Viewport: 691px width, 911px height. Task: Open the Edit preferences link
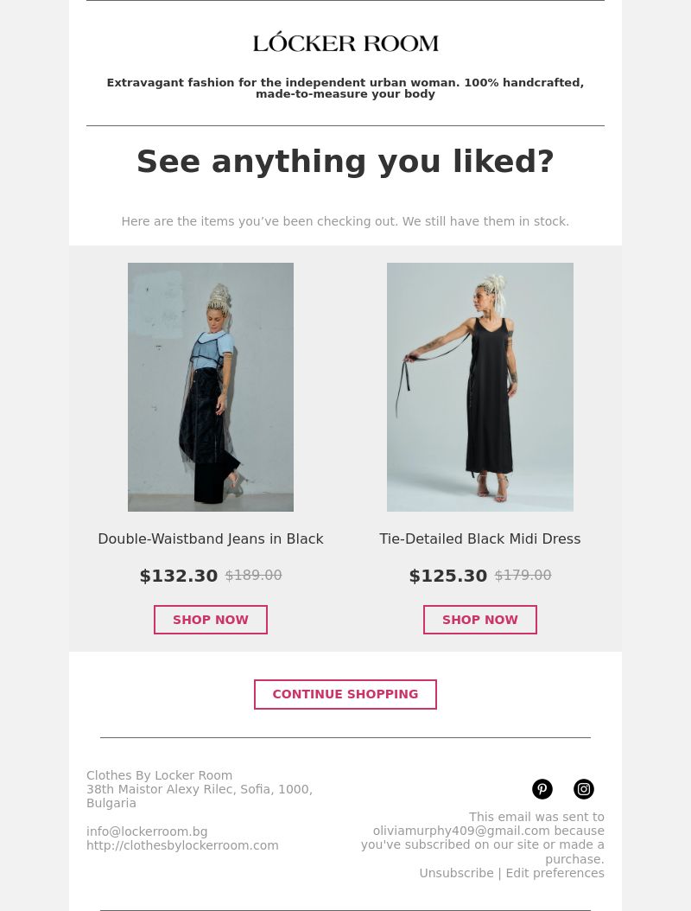pos(555,873)
